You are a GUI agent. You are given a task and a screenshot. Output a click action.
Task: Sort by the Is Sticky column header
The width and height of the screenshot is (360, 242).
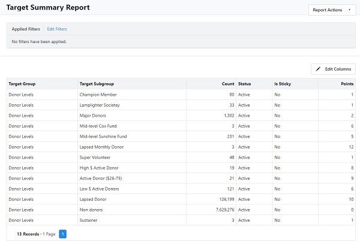click(283, 84)
